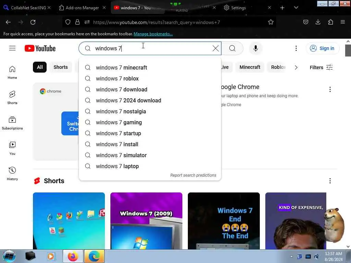Viewport: 351px width, 263px height.
Task: Select the Minecraft filter chip
Action: (x=250, y=67)
